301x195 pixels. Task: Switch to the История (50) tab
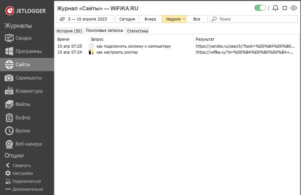tap(69, 31)
